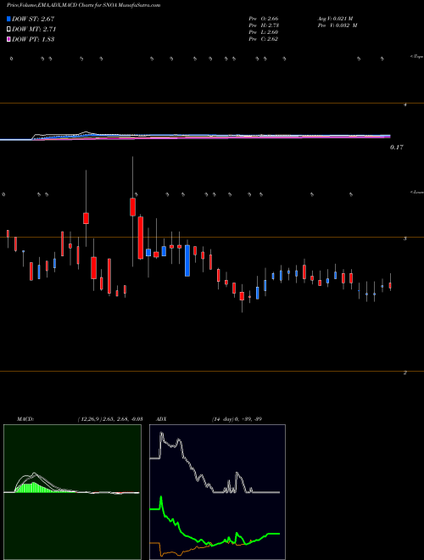Click the 'Pre O: 2.66' value

[x=264, y=19]
